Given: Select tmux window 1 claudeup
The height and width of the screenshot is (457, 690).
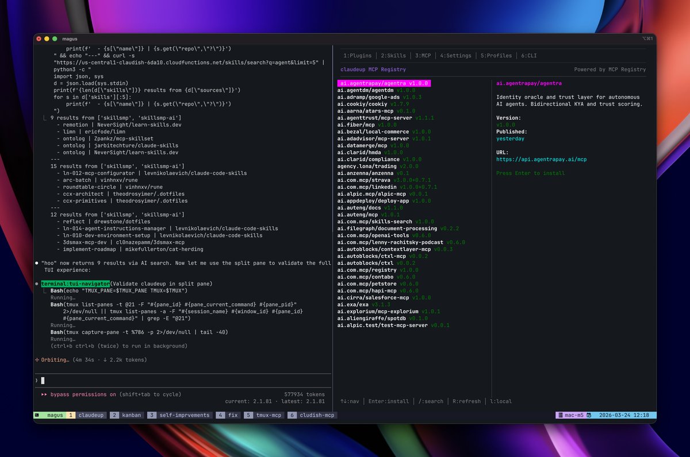Looking at the screenshot, I should (87, 415).
